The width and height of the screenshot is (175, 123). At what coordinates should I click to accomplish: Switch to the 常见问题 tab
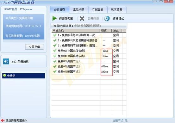pos(78,10)
